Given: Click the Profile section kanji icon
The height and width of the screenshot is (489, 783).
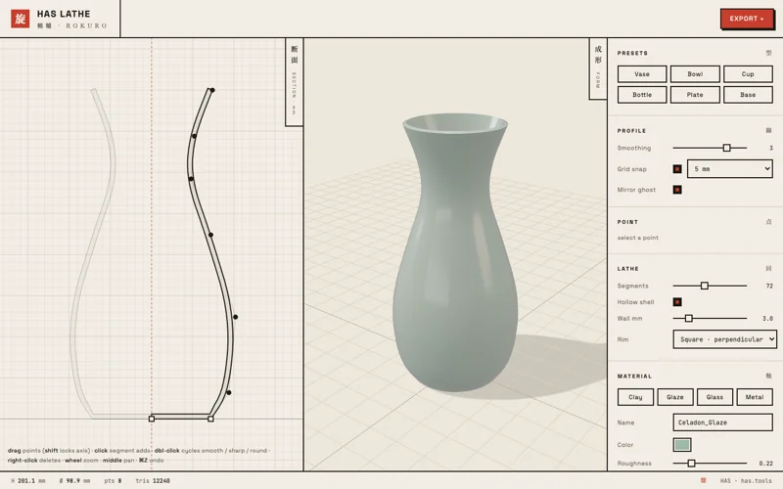Looking at the screenshot, I should tap(768, 131).
